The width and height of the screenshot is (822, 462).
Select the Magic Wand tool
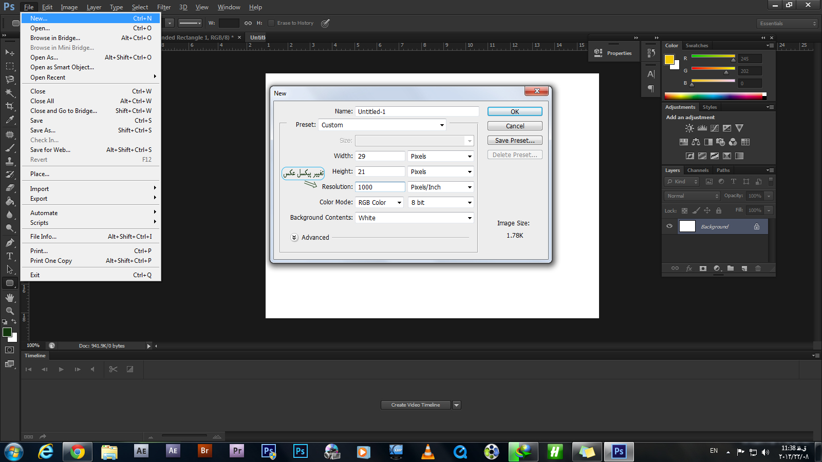point(10,92)
